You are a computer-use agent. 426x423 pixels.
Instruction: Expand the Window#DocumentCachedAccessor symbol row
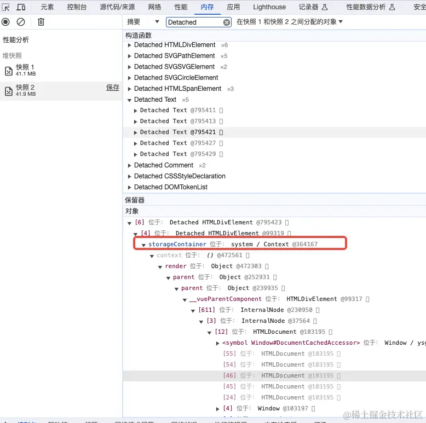(x=217, y=343)
